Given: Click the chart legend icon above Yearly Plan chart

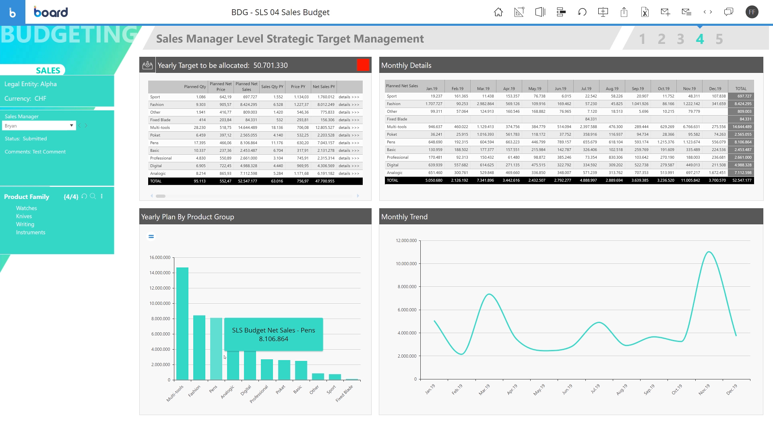Looking at the screenshot, I should coord(151,236).
